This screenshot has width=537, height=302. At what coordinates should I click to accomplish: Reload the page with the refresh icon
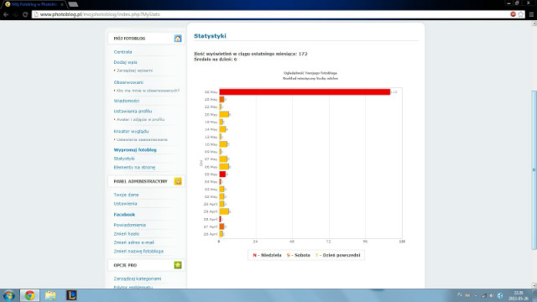[x=25, y=14]
